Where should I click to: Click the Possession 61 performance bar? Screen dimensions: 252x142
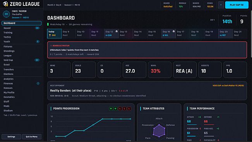(191, 136)
